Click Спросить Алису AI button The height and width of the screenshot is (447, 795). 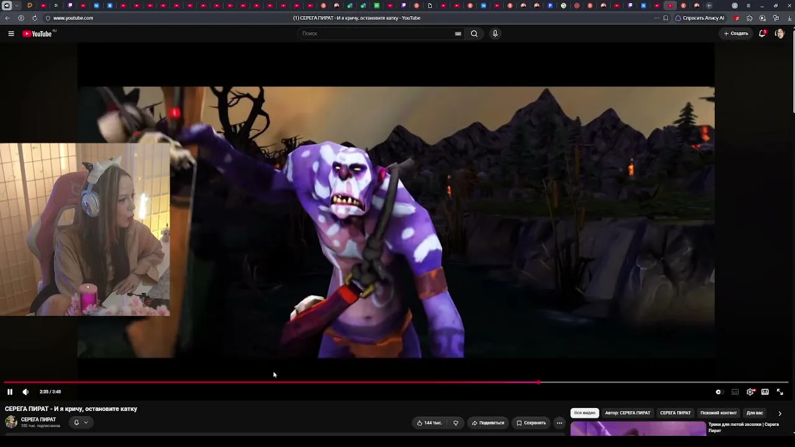click(700, 18)
